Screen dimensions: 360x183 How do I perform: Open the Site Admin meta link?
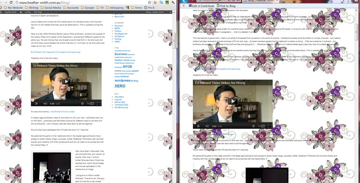coord(119,97)
